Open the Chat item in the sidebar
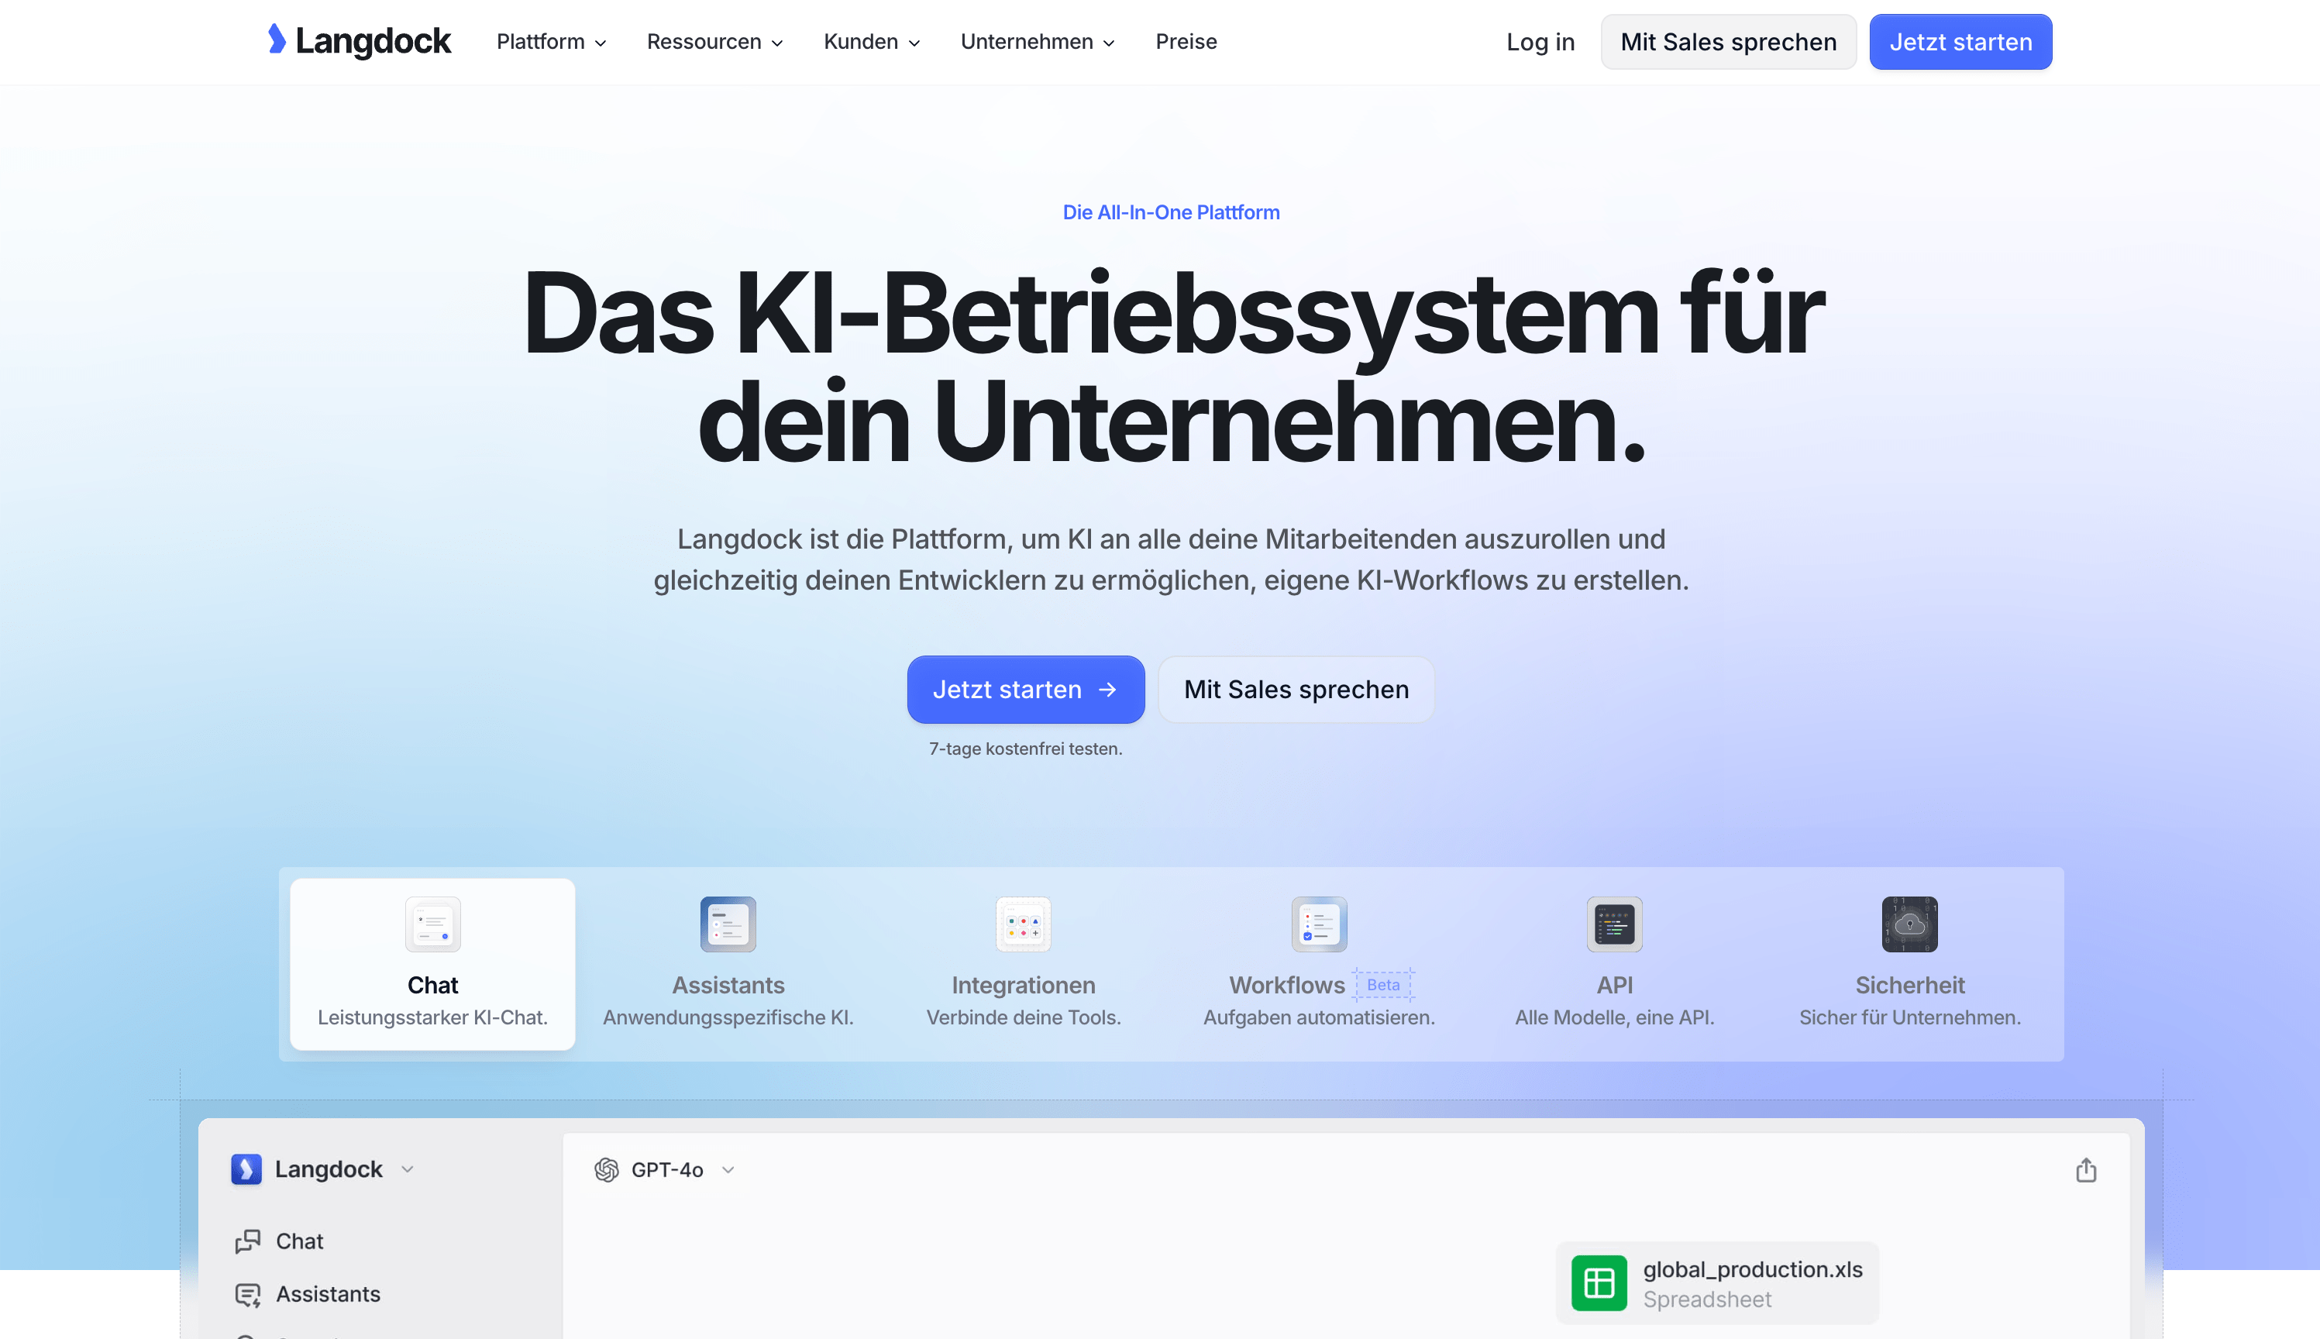Screen dimensions: 2320x1339 pyautogui.click(x=299, y=1241)
